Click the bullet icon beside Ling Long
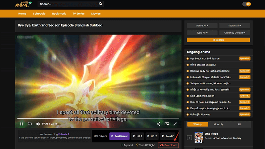Screen dimensions: 265x149 click(x=187, y=96)
